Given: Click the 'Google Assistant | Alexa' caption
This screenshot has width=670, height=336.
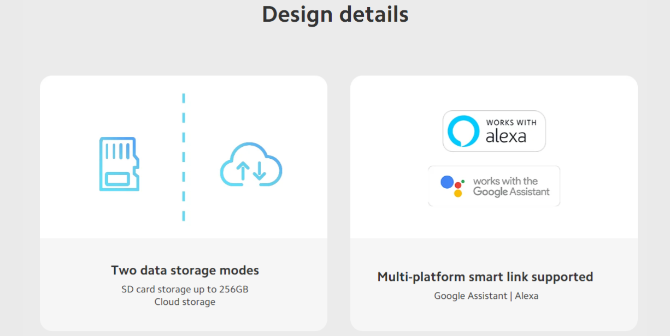Looking at the screenshot, I should click(x=486, y=296).
